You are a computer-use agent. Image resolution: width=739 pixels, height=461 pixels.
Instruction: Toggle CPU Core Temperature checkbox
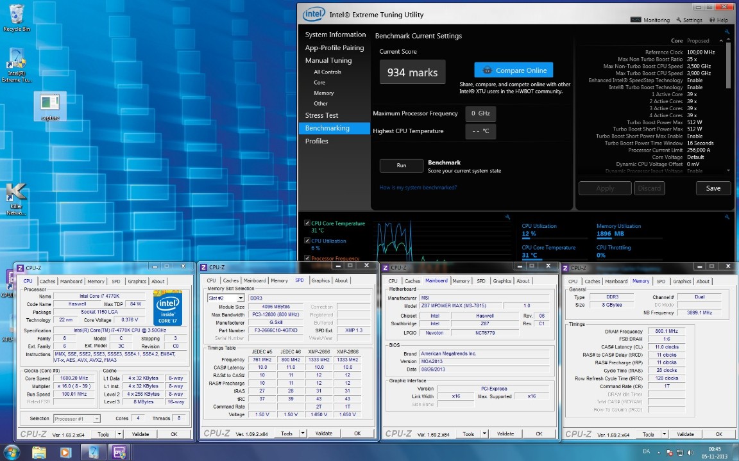pyautogui.click(x=307, y=223)
